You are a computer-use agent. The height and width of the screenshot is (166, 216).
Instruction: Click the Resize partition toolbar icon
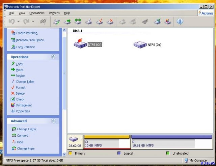tap(78, 22)
